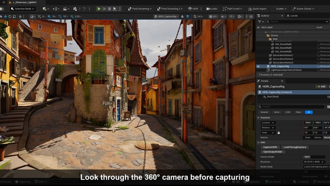Open the first Pixel Streaming dropdown
Image resolution: width=330 pixels, height=186 pixels.
(x=140, y=9)
